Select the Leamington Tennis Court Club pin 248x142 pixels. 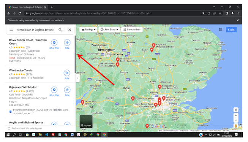118,60
